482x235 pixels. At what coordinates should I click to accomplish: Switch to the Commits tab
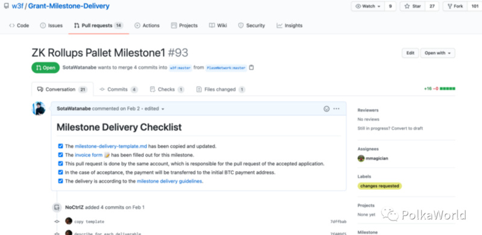point(118,90)
